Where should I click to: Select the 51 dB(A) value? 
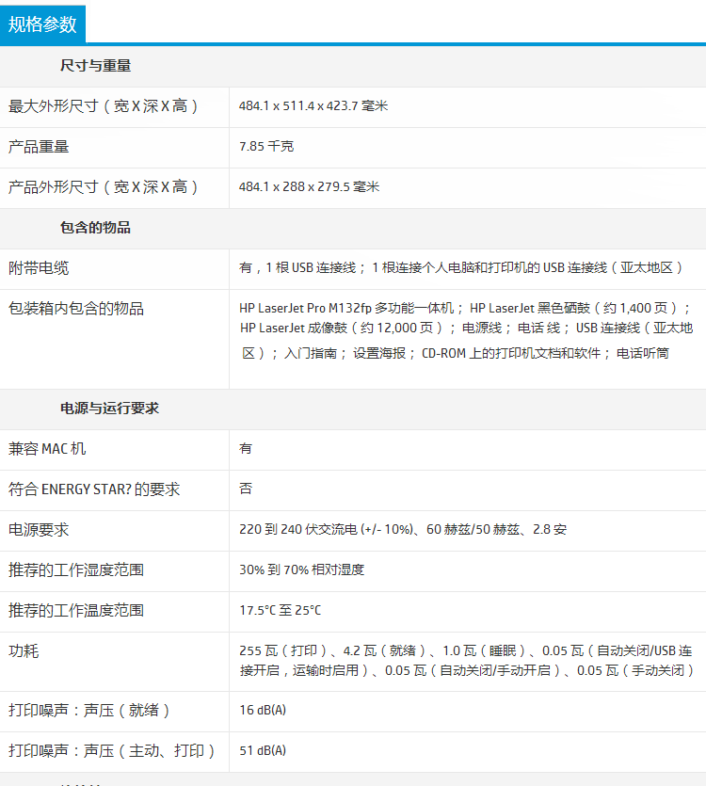click(263, 750)
